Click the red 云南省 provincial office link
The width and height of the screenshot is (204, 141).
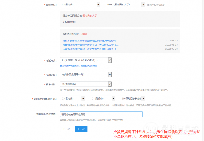[84, 34]
